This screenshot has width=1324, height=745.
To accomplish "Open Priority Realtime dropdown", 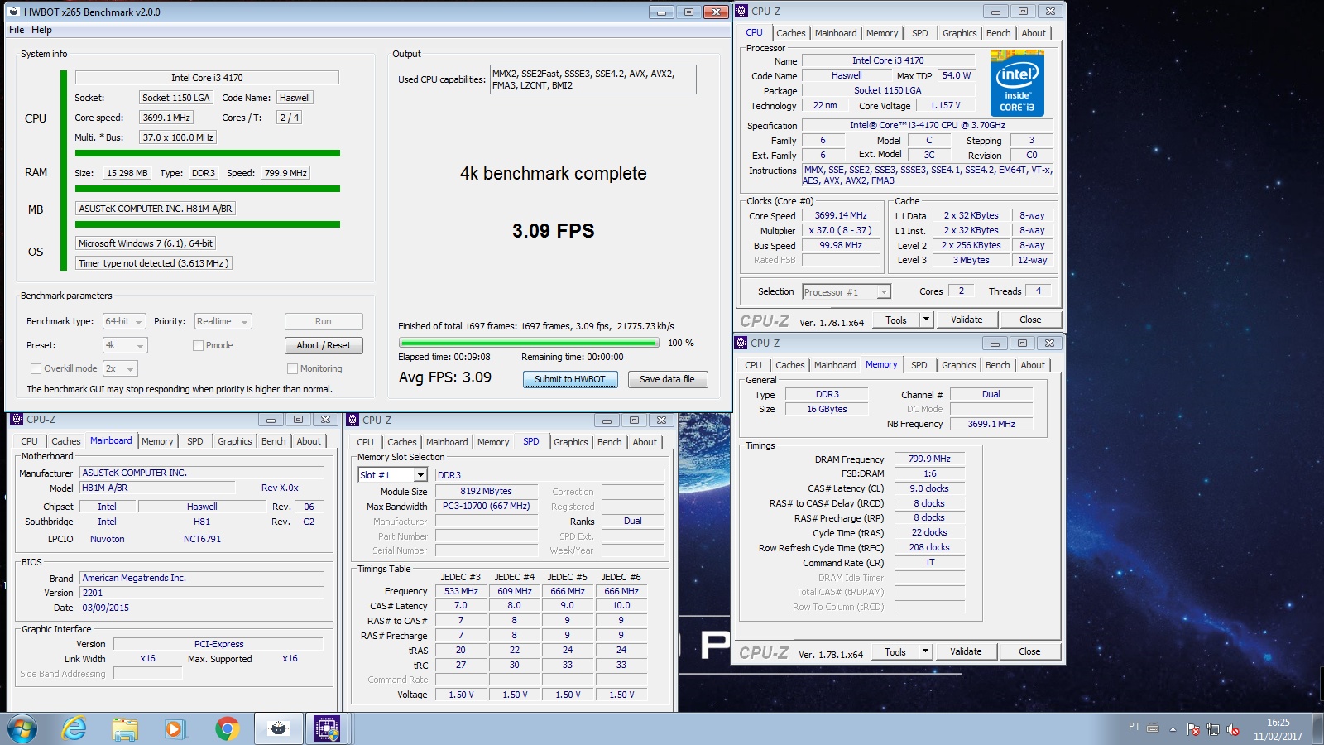I will pyautogui.click(x=223, y=321).
